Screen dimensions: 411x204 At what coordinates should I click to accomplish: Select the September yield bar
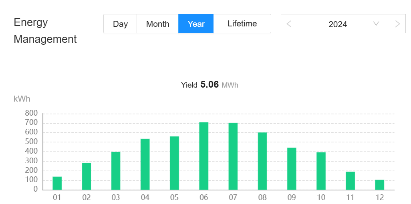coord(292,169)
